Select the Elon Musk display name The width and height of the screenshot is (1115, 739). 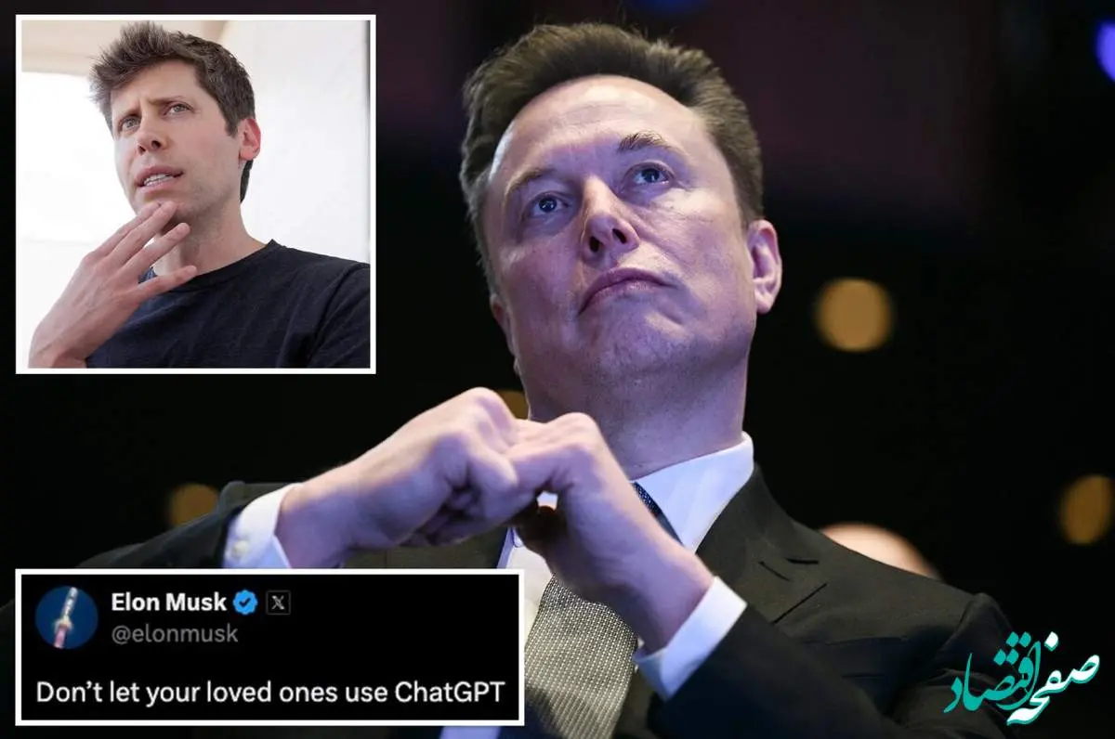pyautogui.click(x=168, y=603)
